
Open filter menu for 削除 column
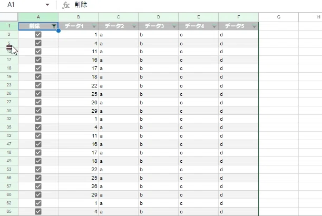[54, 26]
